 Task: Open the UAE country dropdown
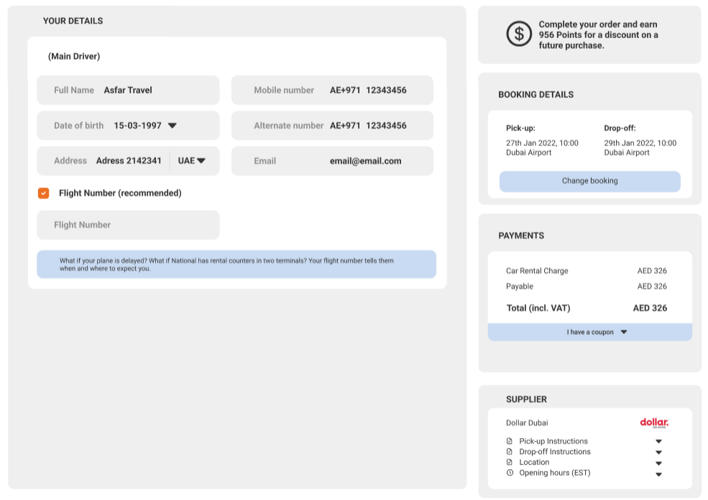pyautogui.click(x=192, y=161)
